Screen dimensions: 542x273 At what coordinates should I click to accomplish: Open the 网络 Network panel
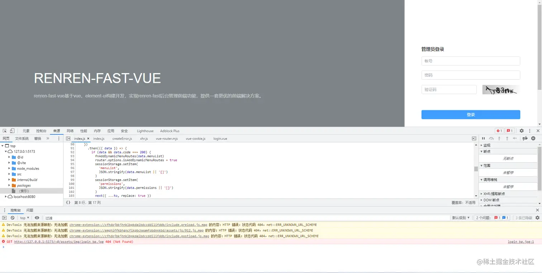pos(70,131)
